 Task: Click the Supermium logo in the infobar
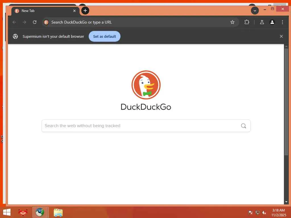coord(15,36)
